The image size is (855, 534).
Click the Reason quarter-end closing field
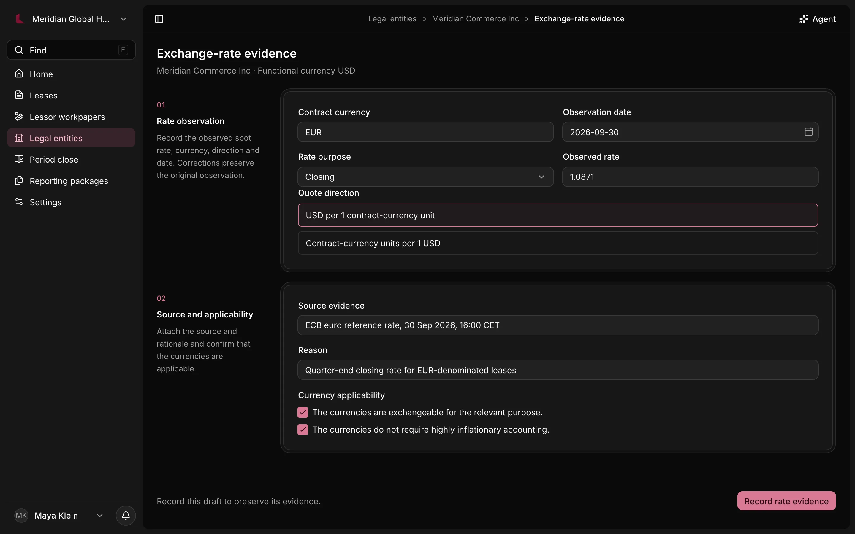pos(558,370)
